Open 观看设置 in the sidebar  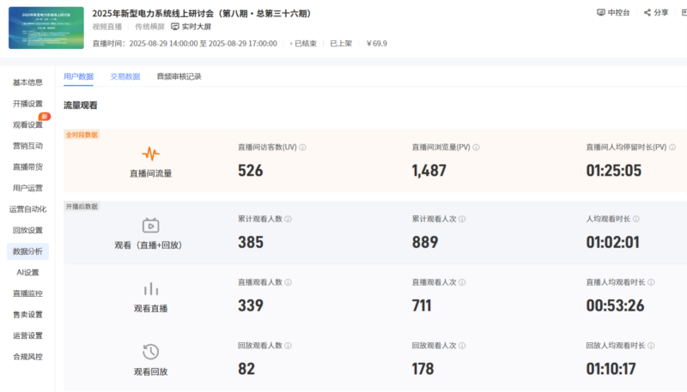click(x=27, y=124)
